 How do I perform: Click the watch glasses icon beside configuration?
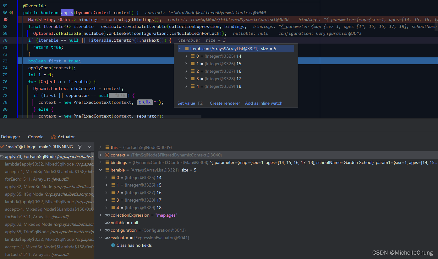coord(107,230)
